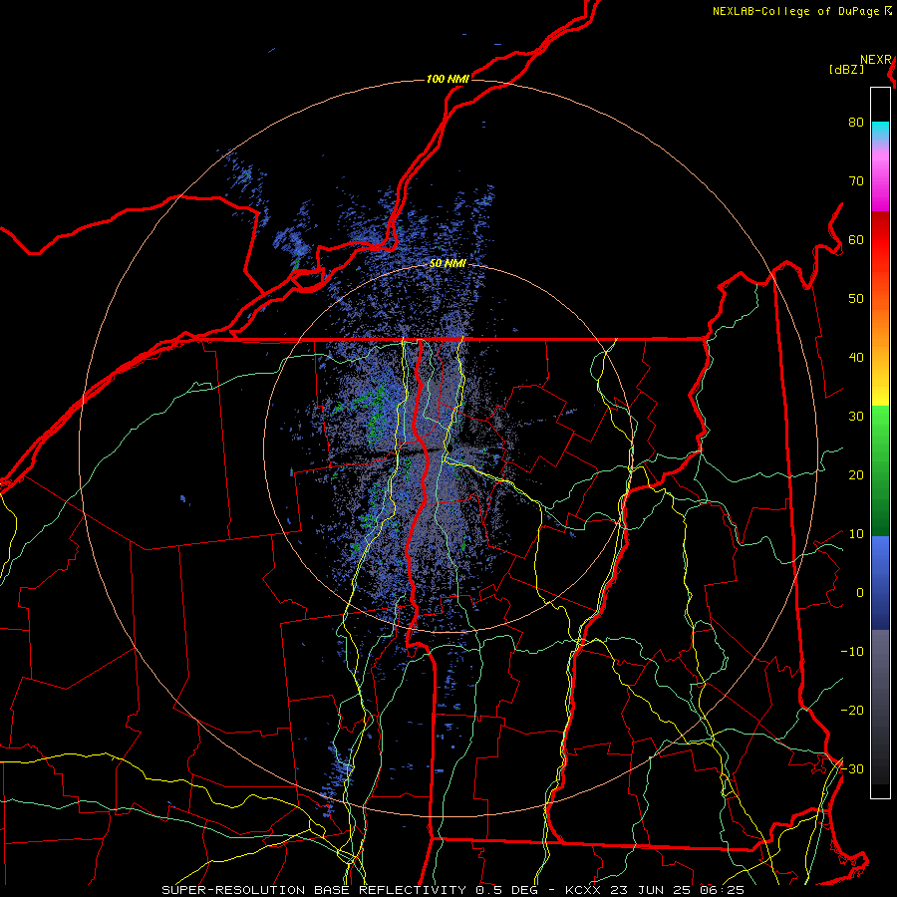Click the KCXX 23 JUN 25 06:25 timestamp

[655, 890]
